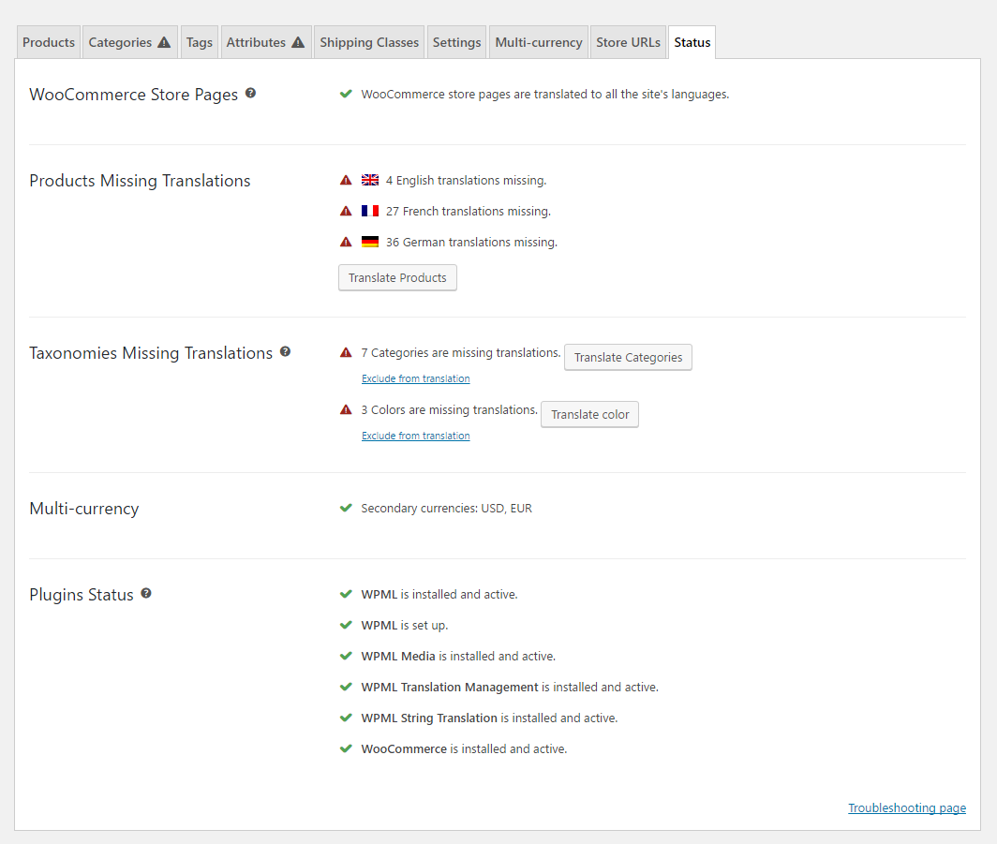Screen dimensions: 997x844
Task: Open the Products tab
Action: click(49, 42)
